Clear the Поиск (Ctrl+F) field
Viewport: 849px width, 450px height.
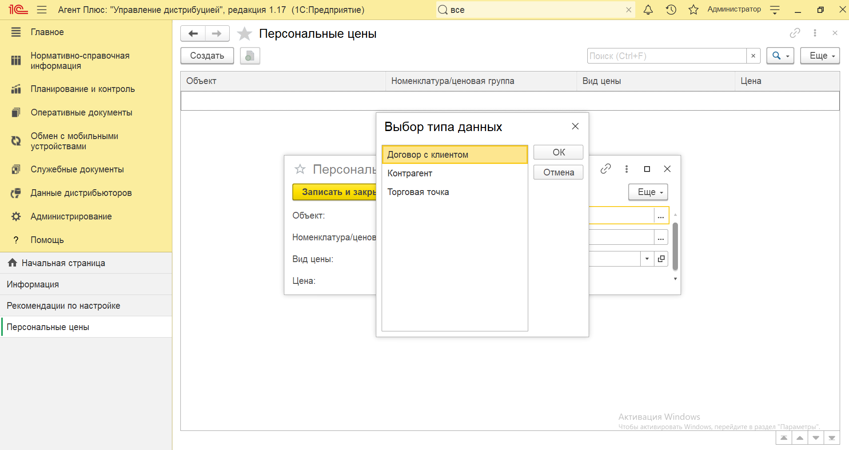point(753,56)
